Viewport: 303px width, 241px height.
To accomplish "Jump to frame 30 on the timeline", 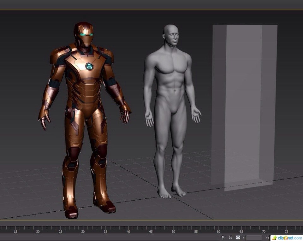I will click(x=83, y=232).
